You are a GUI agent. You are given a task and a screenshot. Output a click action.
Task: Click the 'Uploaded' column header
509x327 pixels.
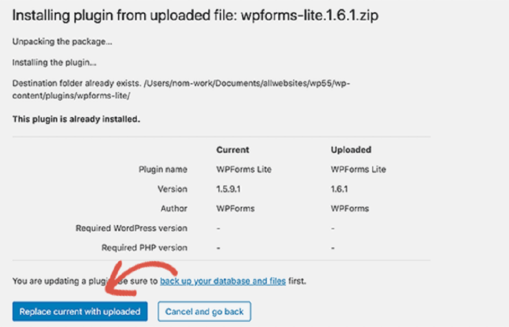(351, 150)
